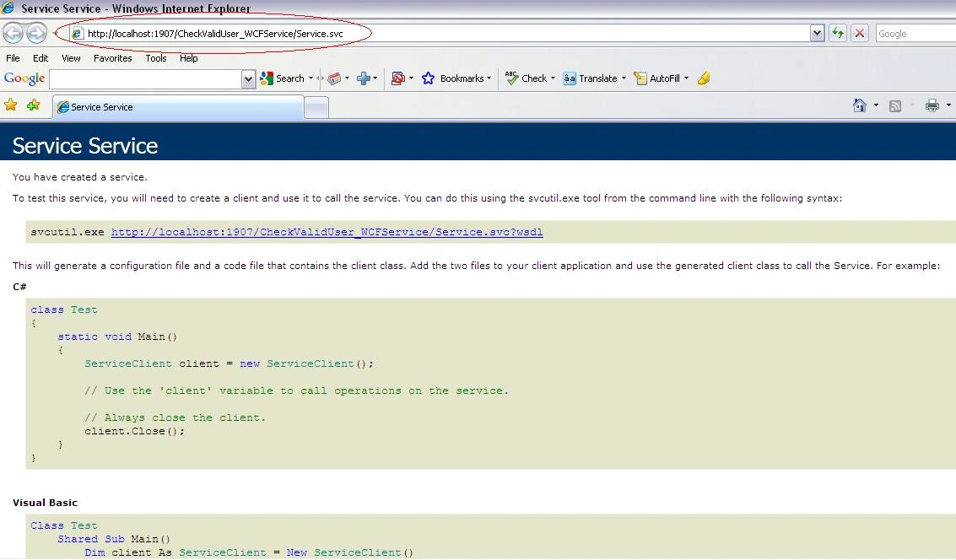Image resolution: width=956 pixels, height=560 pixels.
Task: Click the blue plus icon on Google toolbar
Action: click(364, 78)
